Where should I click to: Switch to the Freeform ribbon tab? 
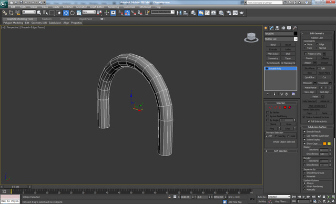[x=47, y=19]
